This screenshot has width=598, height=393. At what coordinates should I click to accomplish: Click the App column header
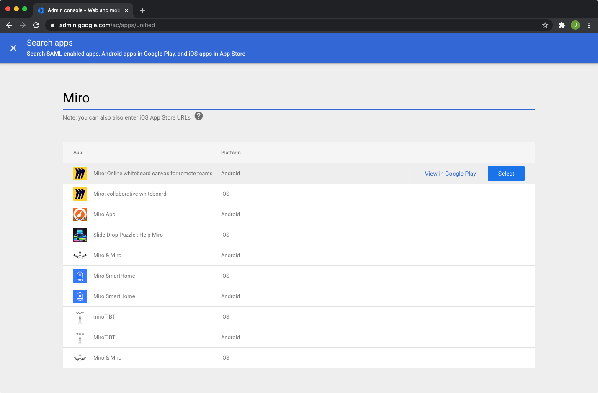78,153
